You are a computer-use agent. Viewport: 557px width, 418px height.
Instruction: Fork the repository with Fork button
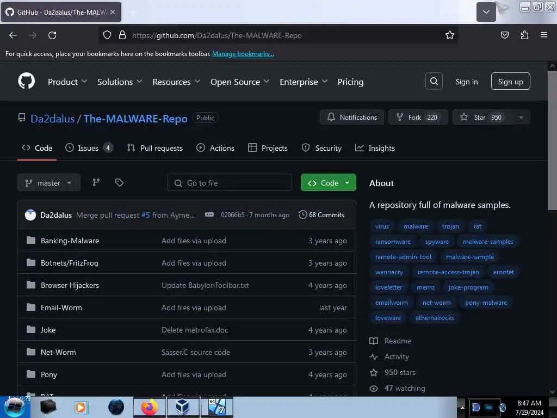point(418,118)
